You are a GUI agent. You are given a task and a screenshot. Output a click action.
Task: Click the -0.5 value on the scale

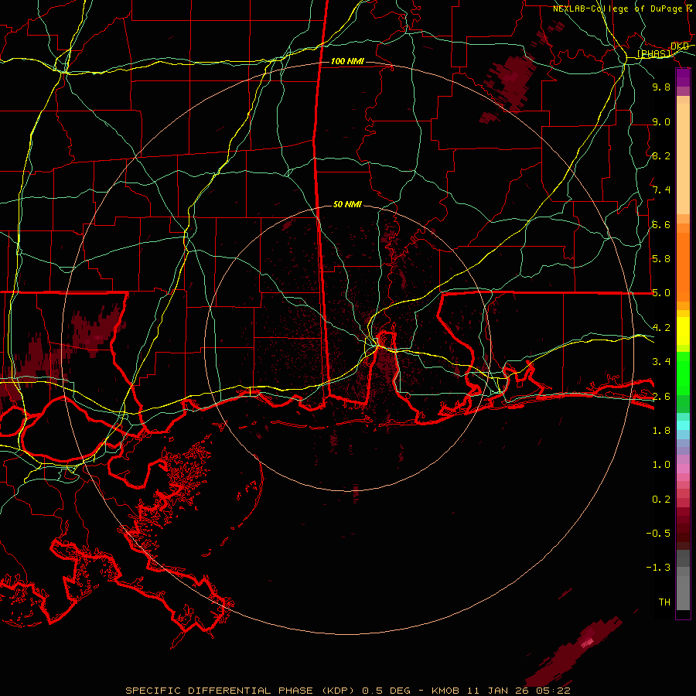pos(658,534)
